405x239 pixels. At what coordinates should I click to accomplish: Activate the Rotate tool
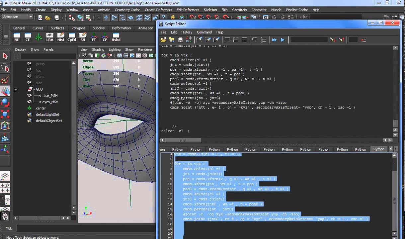click(x=5, y=103)
